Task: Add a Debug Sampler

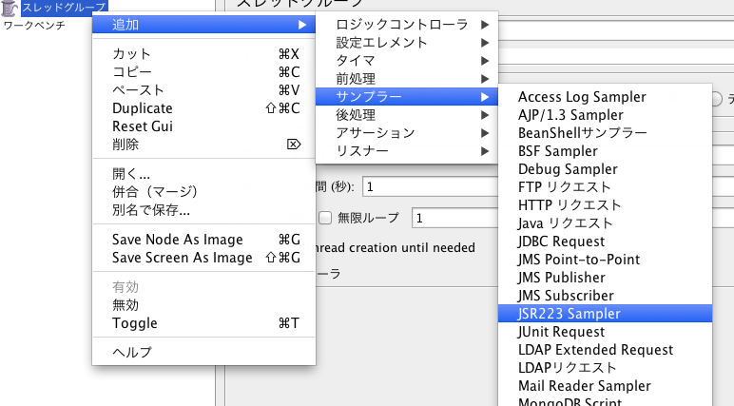Action: tap(606, 169)
